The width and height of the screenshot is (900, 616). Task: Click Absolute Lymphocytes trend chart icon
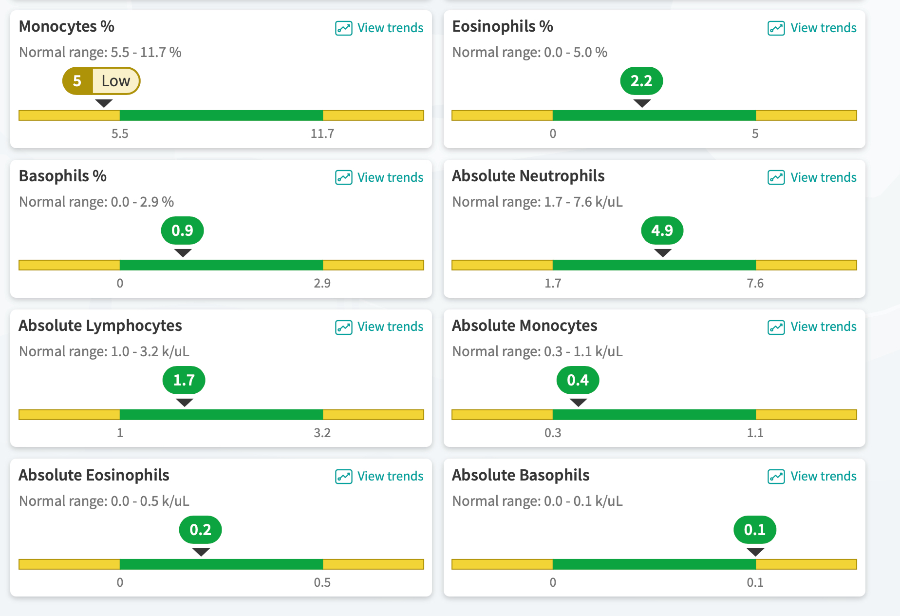tap(343, 327)
